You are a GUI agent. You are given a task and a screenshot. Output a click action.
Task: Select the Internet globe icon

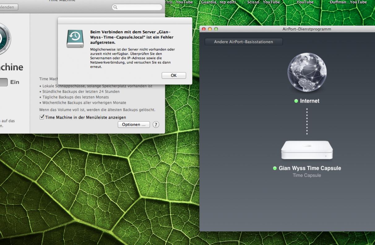[x=307, y=72]
